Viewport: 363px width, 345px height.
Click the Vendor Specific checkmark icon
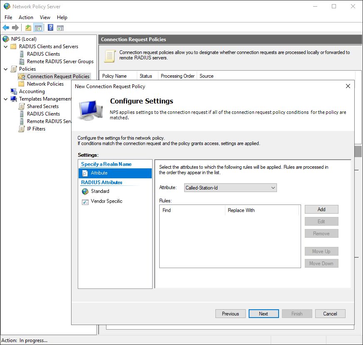click(85, 202)
